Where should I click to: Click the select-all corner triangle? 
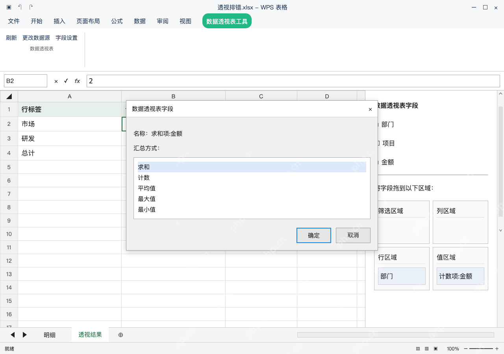(x=9, y=96)
